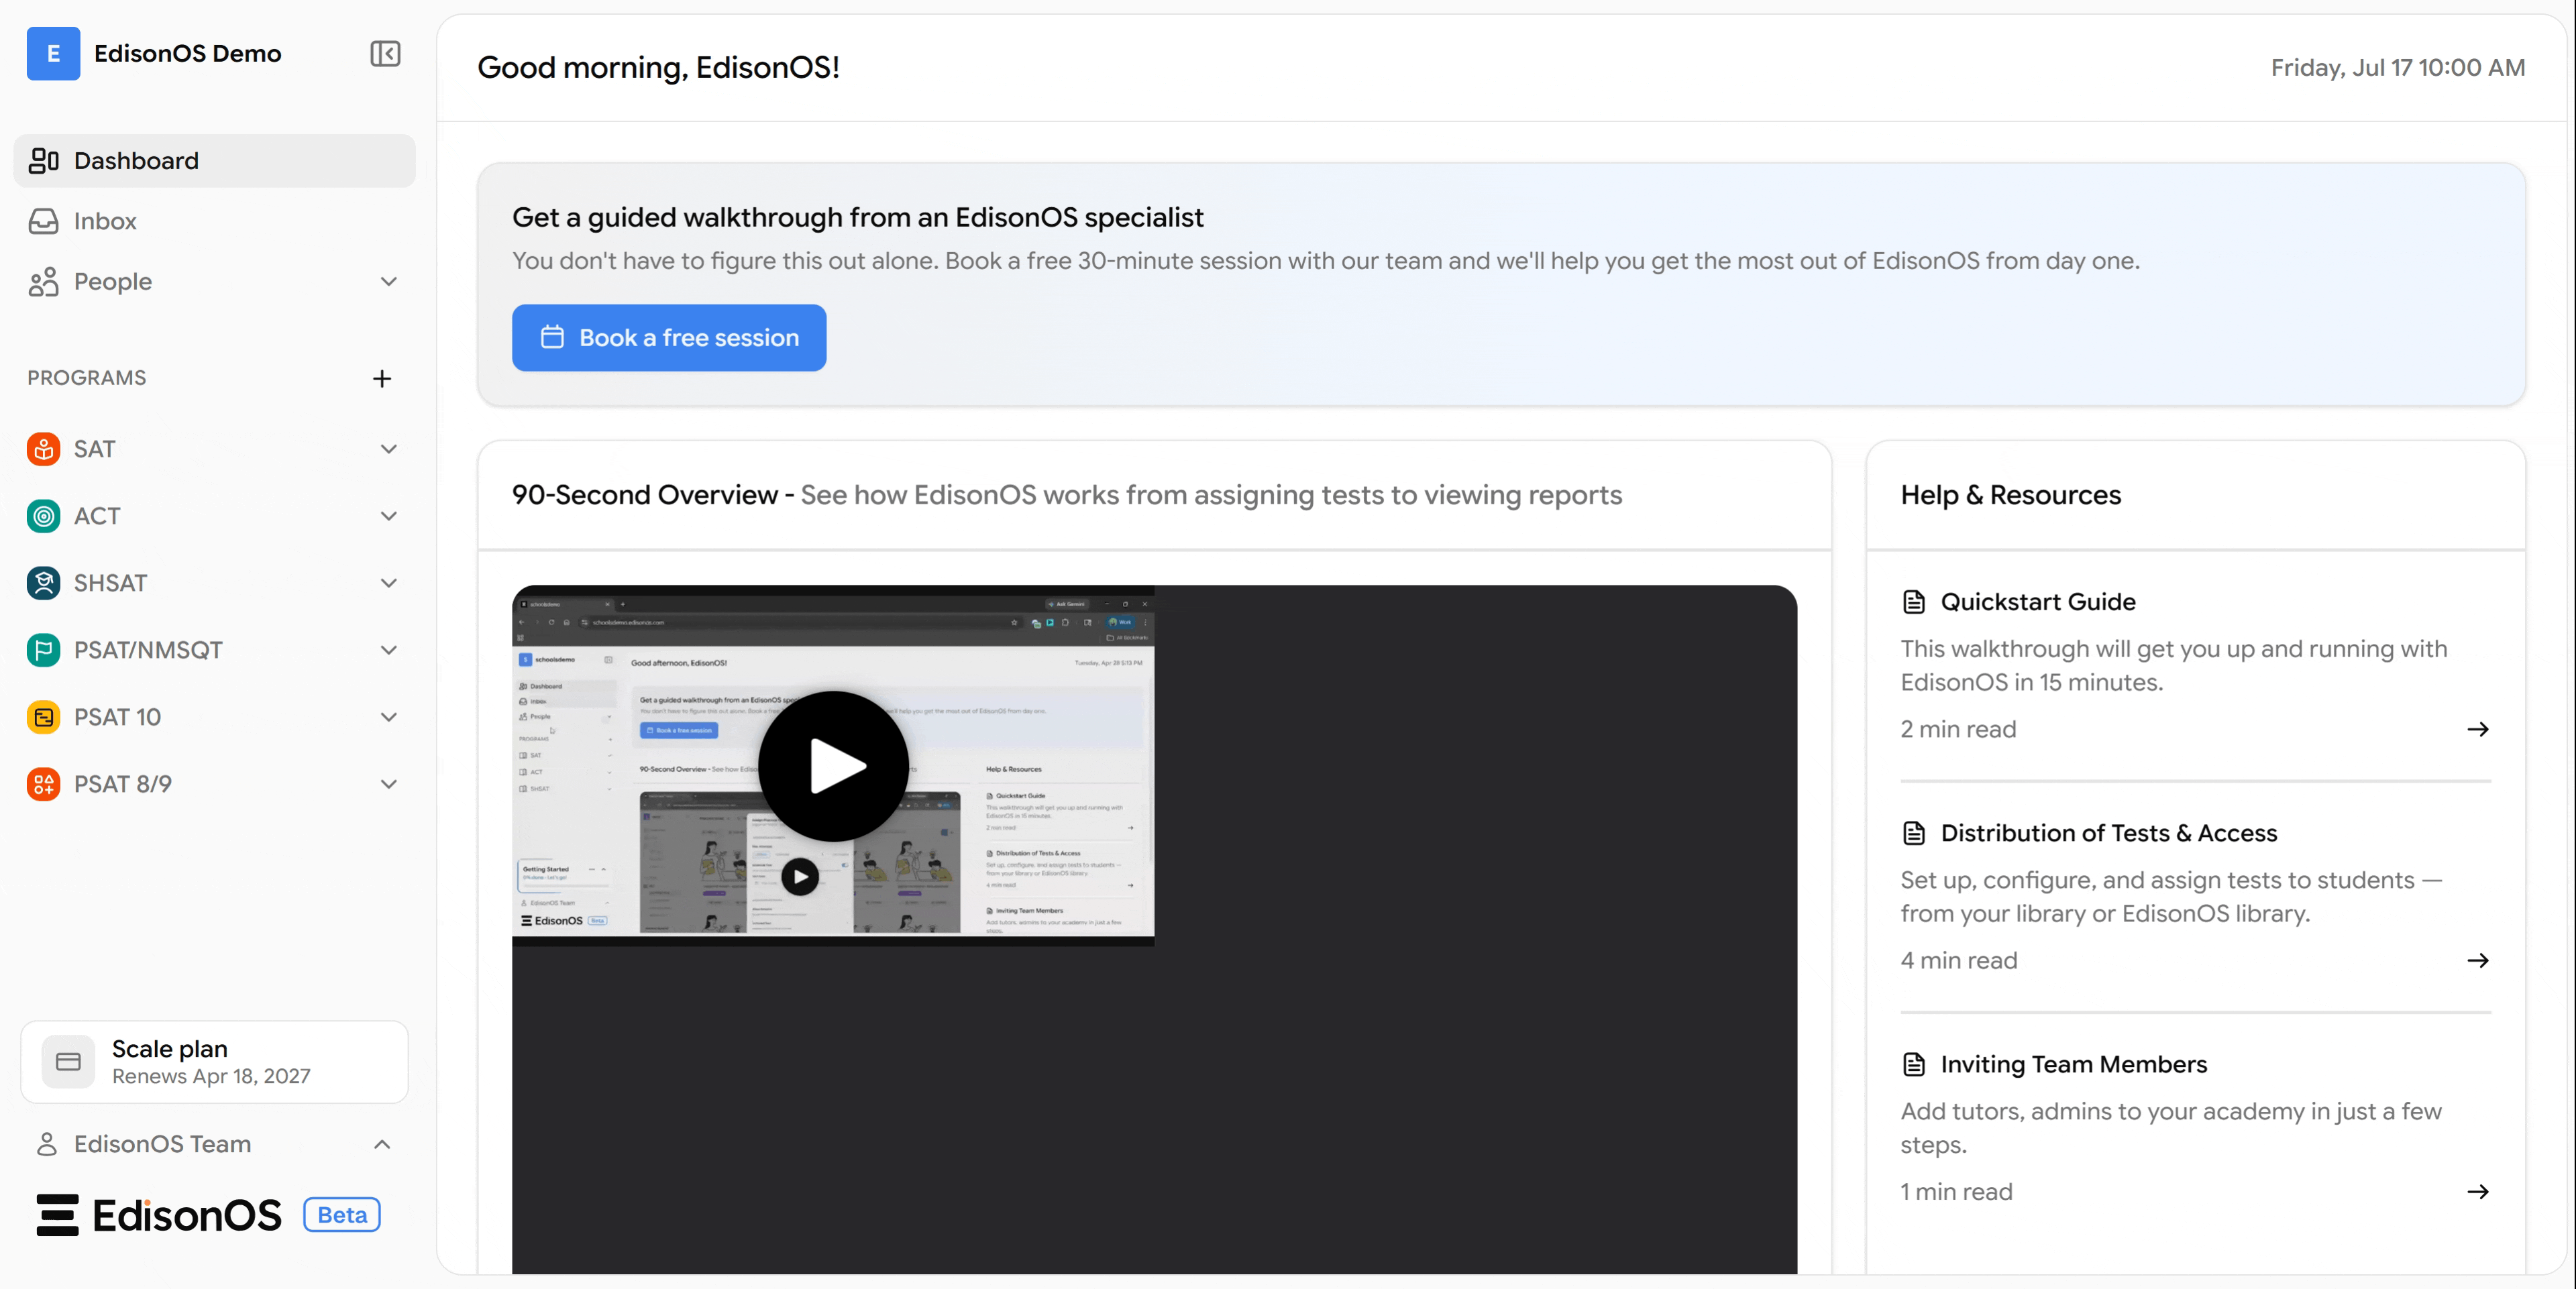Open the Inbox menu item
The height and width of the screenshot is (1289, 2576).
pos(215,221)
